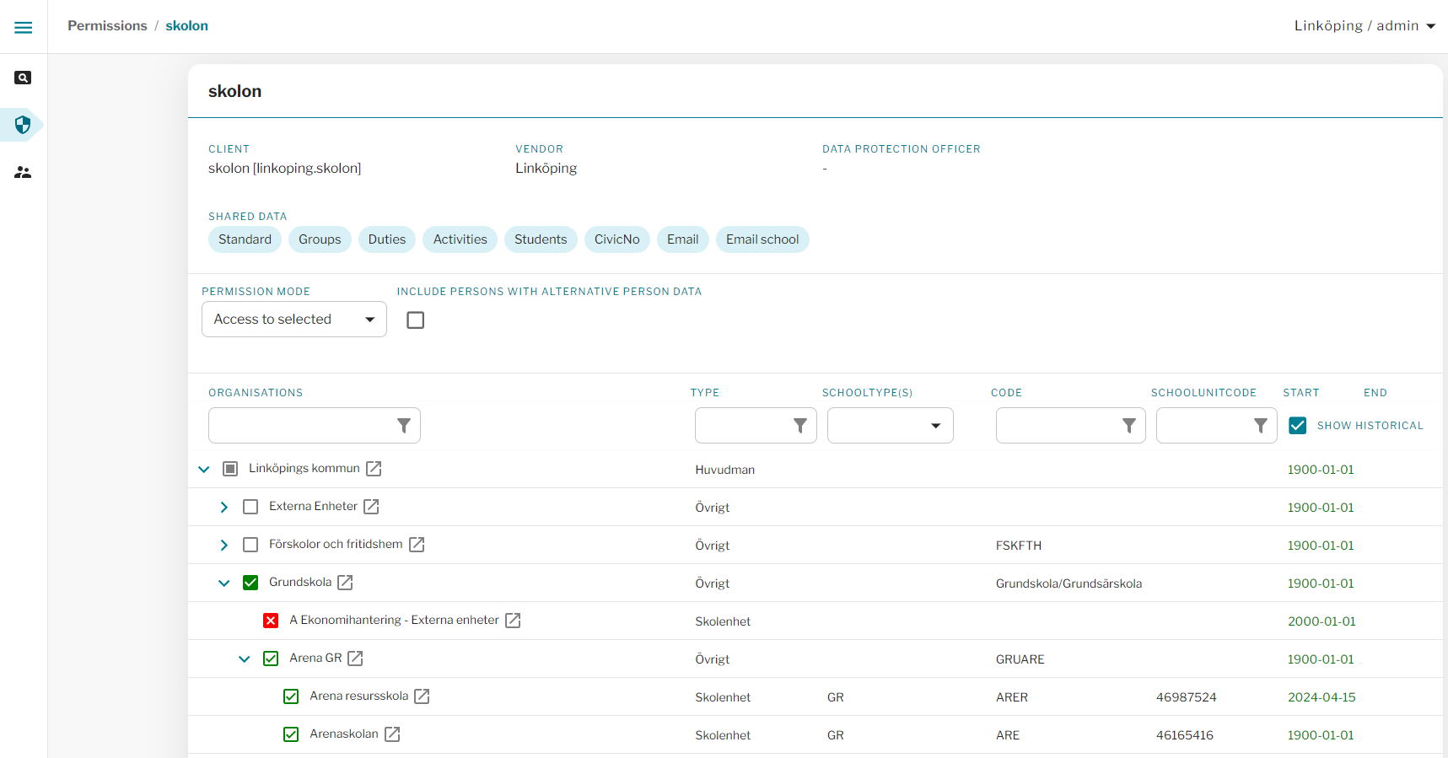Expand Externa Enheter tree node
The width and height of the screenshot is (1448, 758).
point(223,507)
